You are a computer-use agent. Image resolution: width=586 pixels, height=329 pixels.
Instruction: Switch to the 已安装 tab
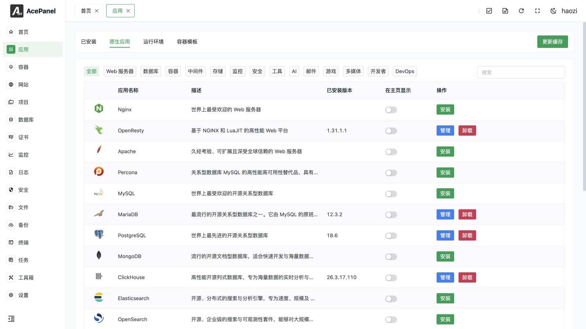click(89, 42)
